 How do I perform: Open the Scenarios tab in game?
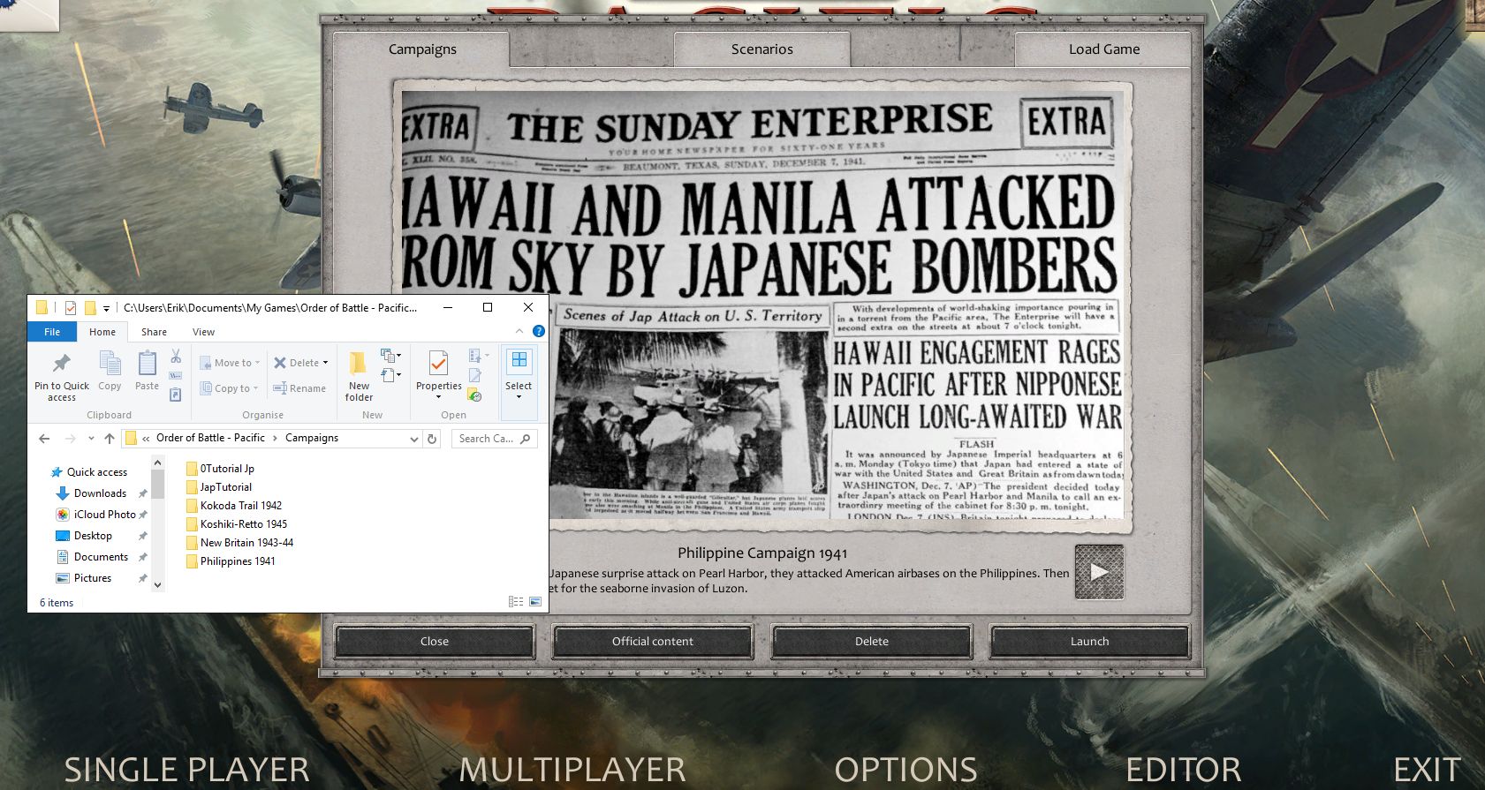coord(761,49)
